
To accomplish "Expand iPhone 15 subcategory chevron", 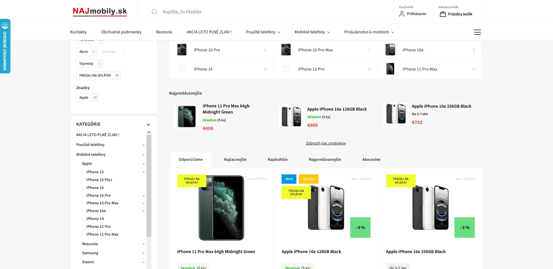I will tap(143, 172).
